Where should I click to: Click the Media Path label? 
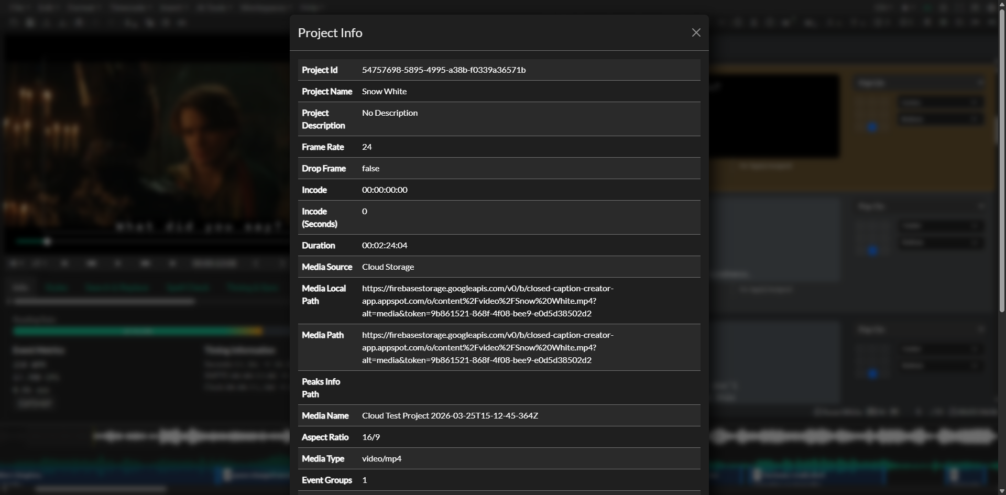click(323, 335)
